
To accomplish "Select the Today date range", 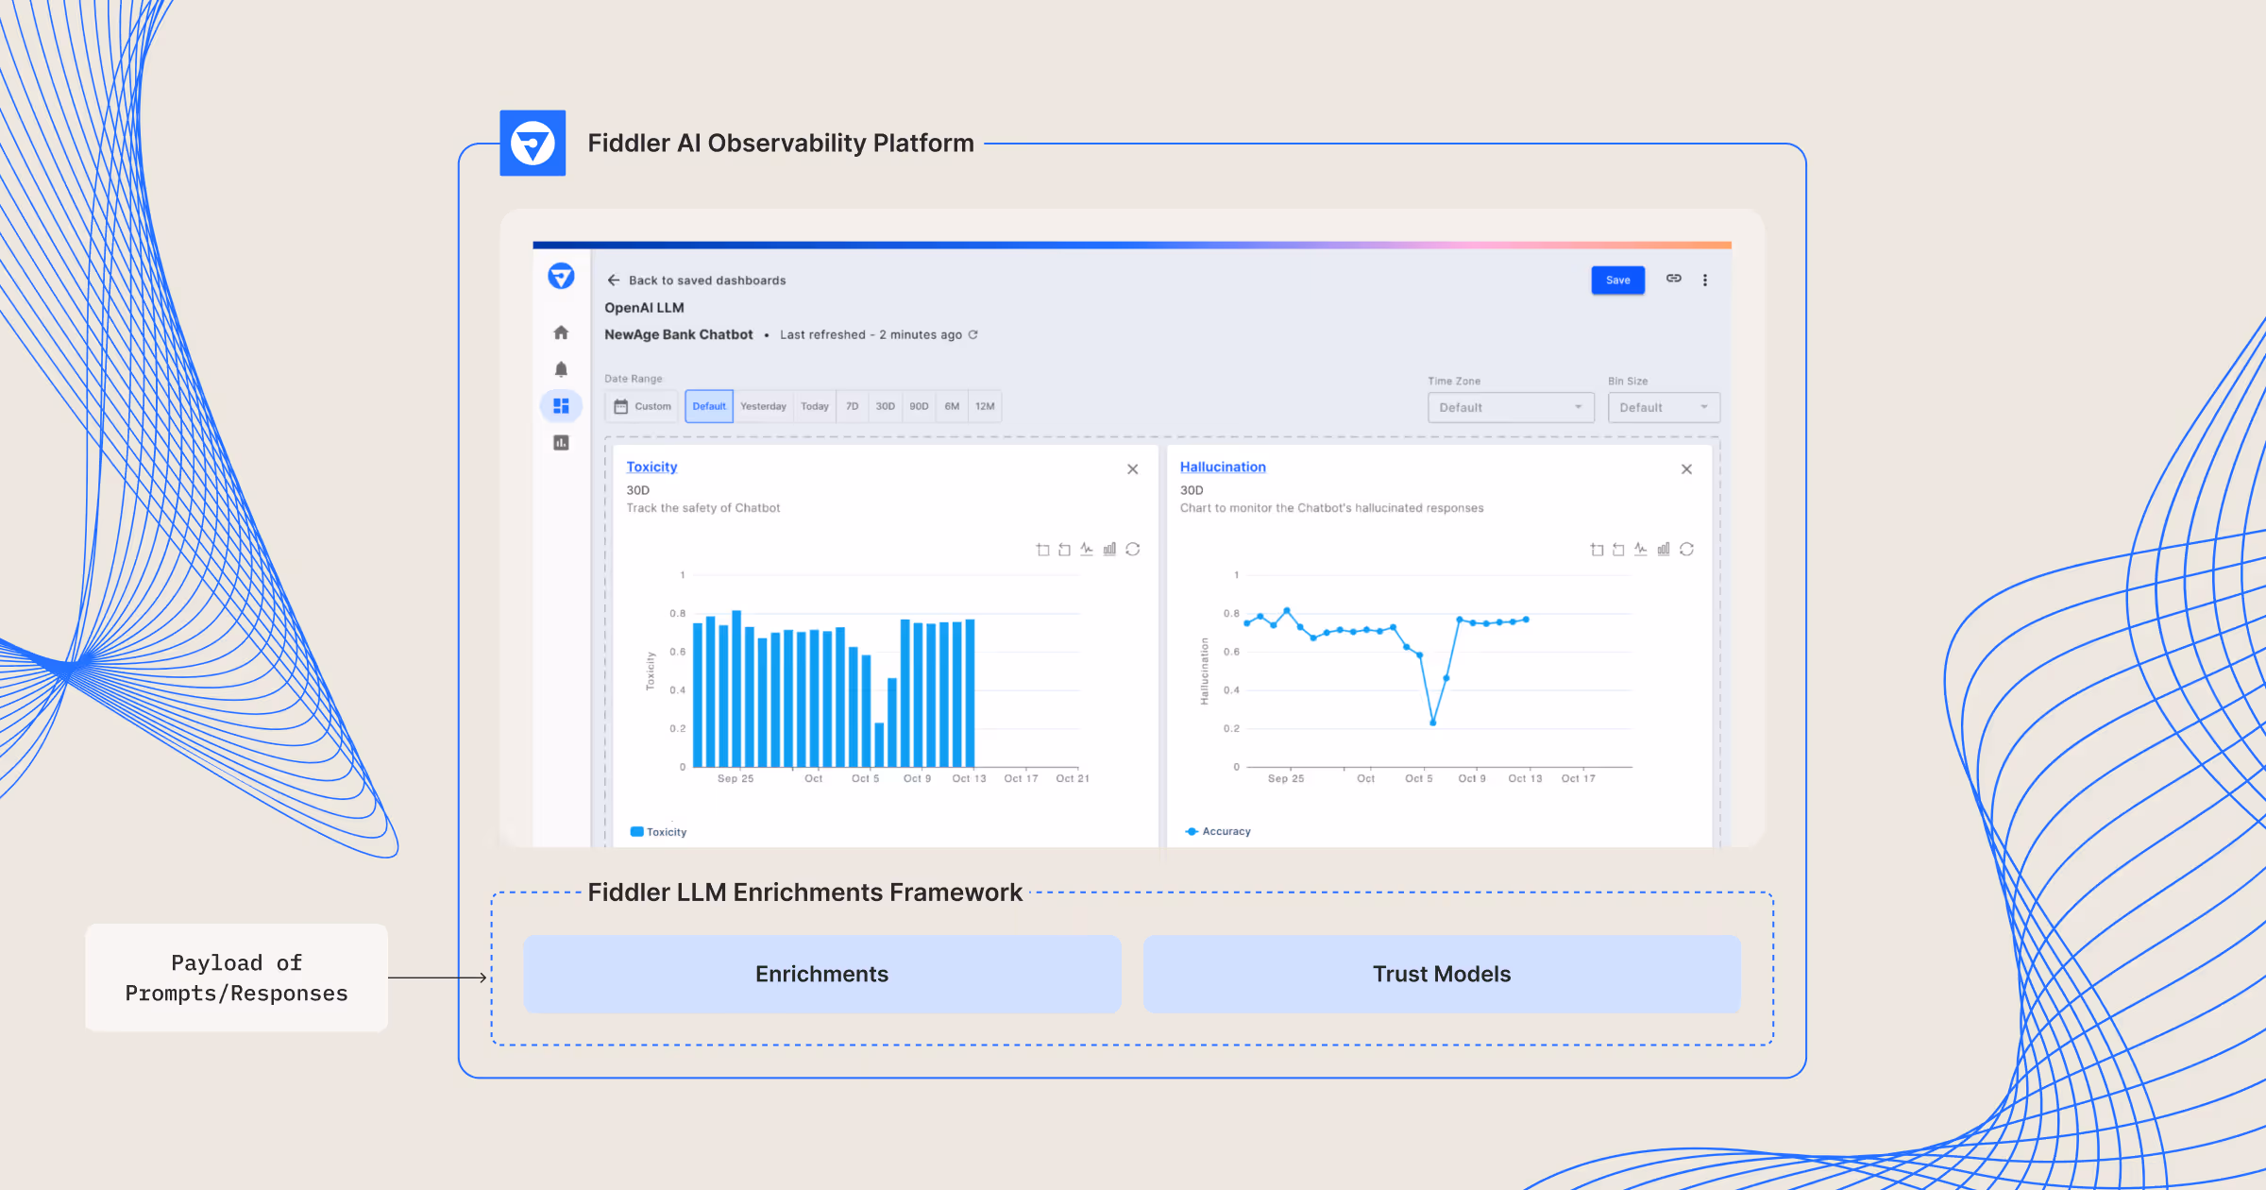I will pos(815,406).
